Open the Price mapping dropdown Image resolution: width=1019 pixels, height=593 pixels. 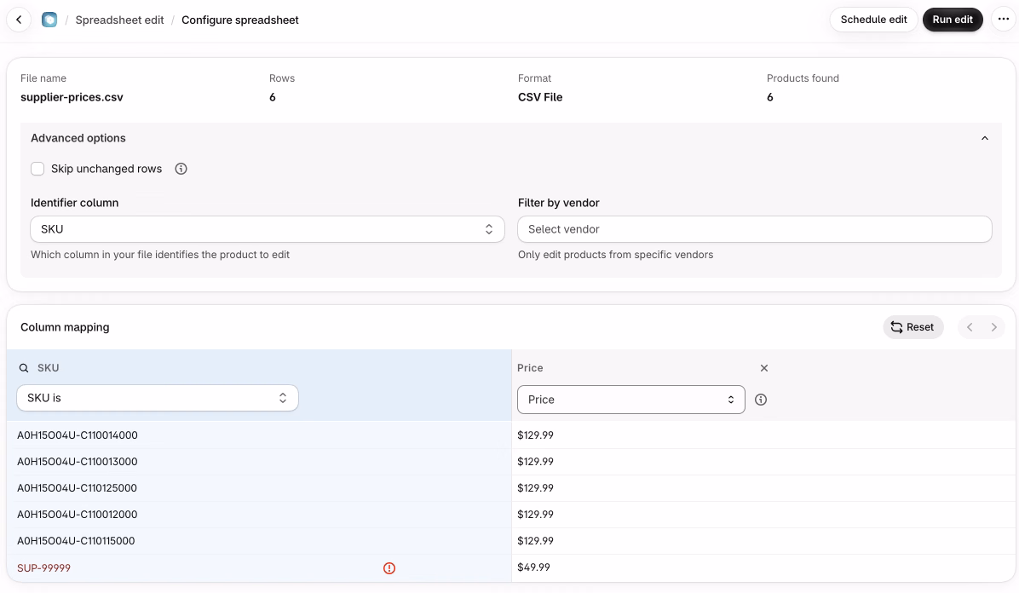coord(631,400)
